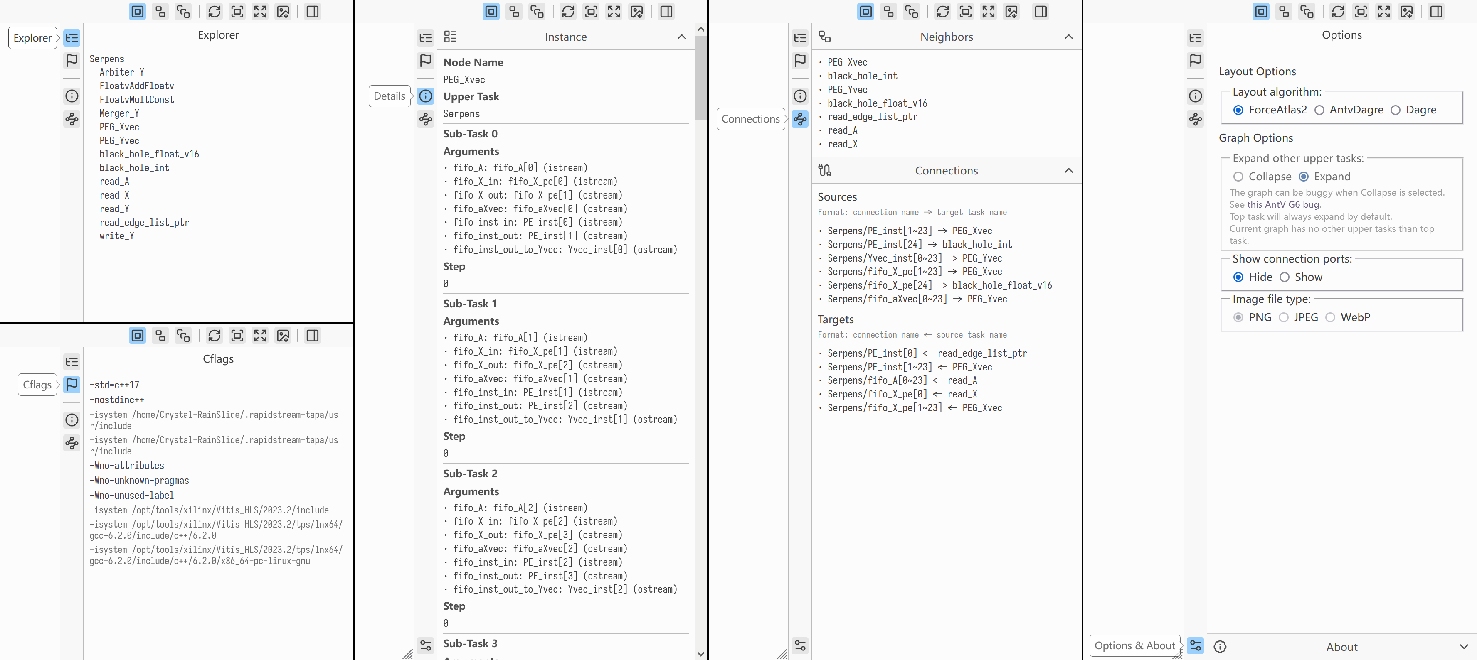Open the this AntV G6 bug link
The width and height of the screenshot is (1477, 660).
[1282, 204]
